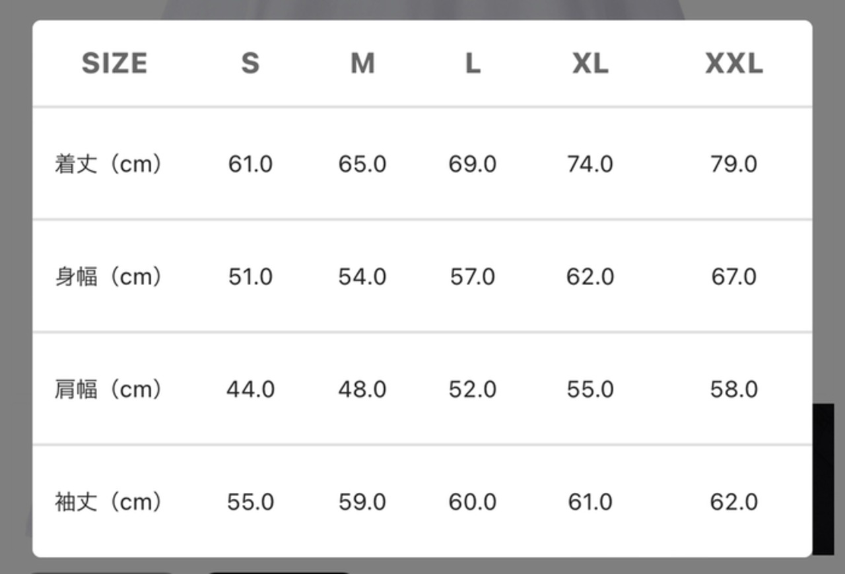The height and width of the screenshot is (574, 845).
Task: Select the 身幅 value 51.0 for size S
Action: (x=250, y=276)
